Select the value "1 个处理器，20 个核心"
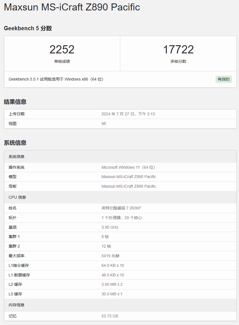This screenshot has height=325, width=239. [122, 218]
